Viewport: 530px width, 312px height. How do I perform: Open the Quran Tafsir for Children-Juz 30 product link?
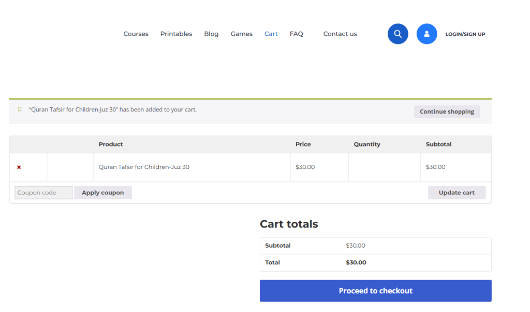(x=144, y=167)
